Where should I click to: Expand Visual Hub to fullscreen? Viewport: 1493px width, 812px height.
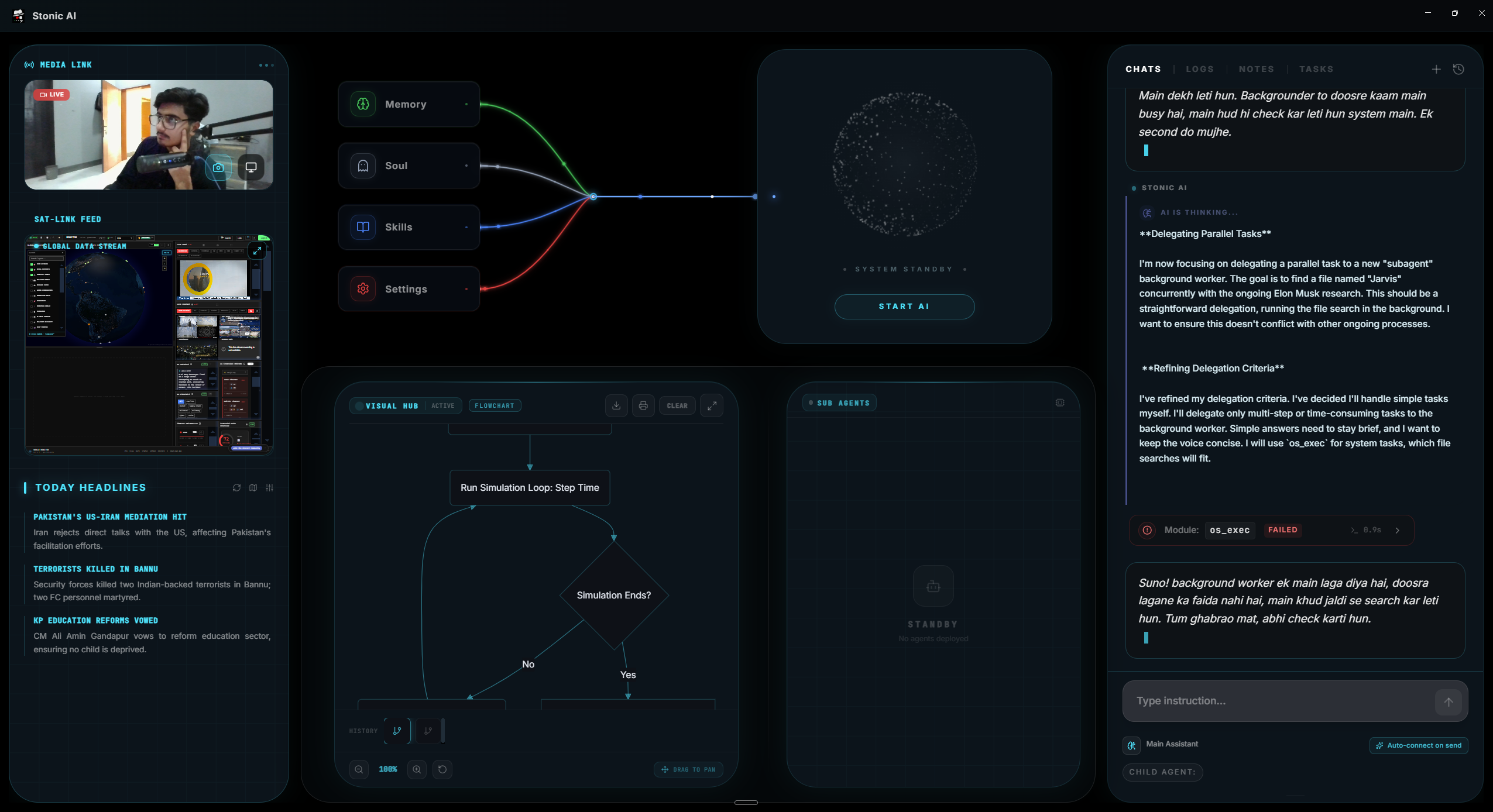712,405
